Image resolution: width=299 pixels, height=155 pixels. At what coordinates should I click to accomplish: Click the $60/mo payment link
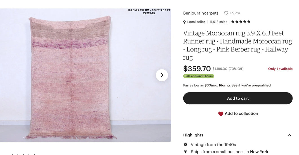click(211, 85)
